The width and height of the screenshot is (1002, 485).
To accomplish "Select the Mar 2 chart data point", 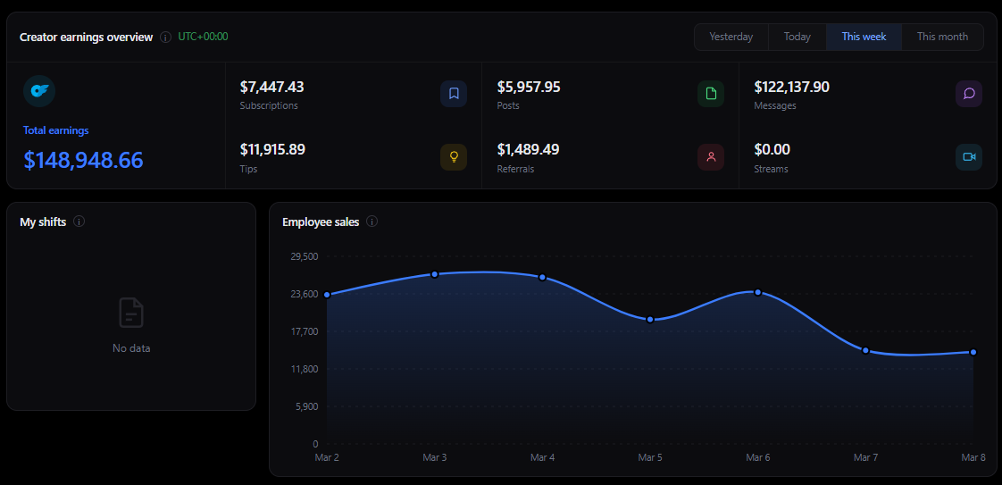I will (x=327, y=295).
